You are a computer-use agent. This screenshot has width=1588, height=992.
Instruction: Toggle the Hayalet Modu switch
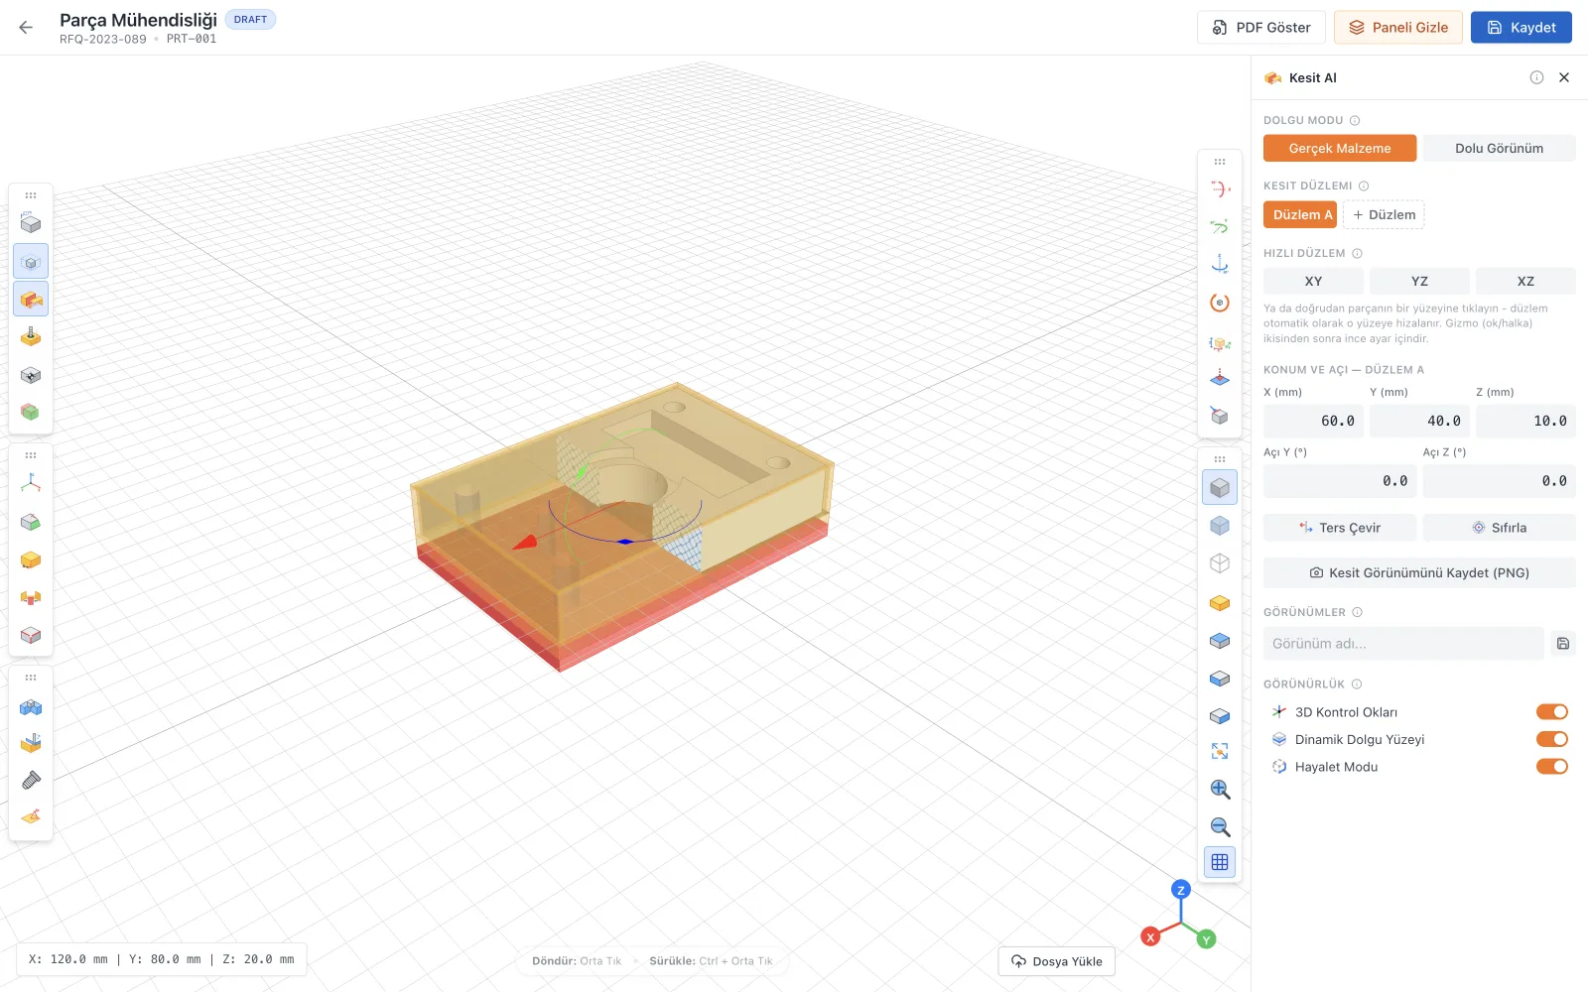coord(1552,767)
